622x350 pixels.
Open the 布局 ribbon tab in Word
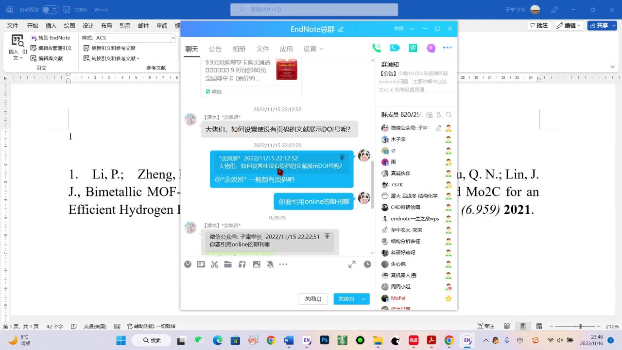pos(106,26)
